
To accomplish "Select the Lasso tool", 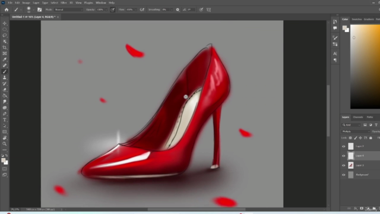I will click(x=5, y=36).
